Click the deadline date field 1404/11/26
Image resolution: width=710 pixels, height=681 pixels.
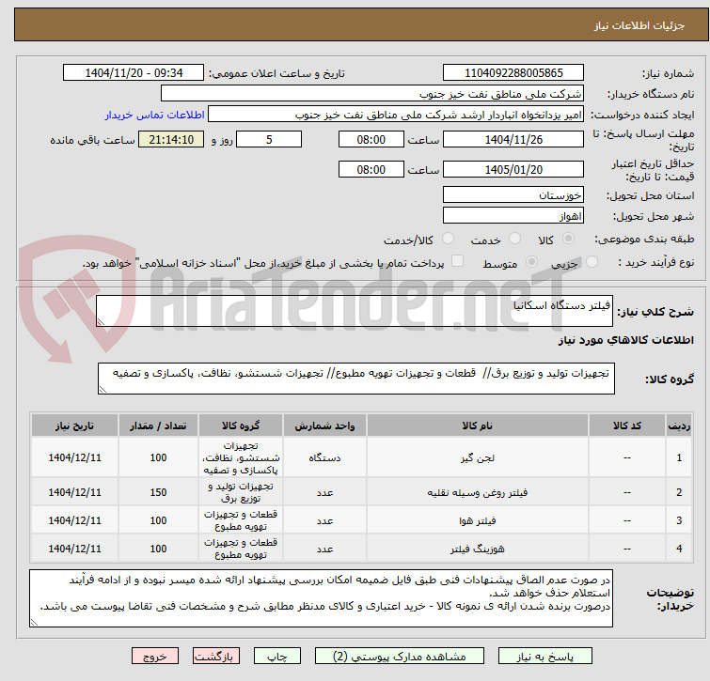(x=513, y=139)
